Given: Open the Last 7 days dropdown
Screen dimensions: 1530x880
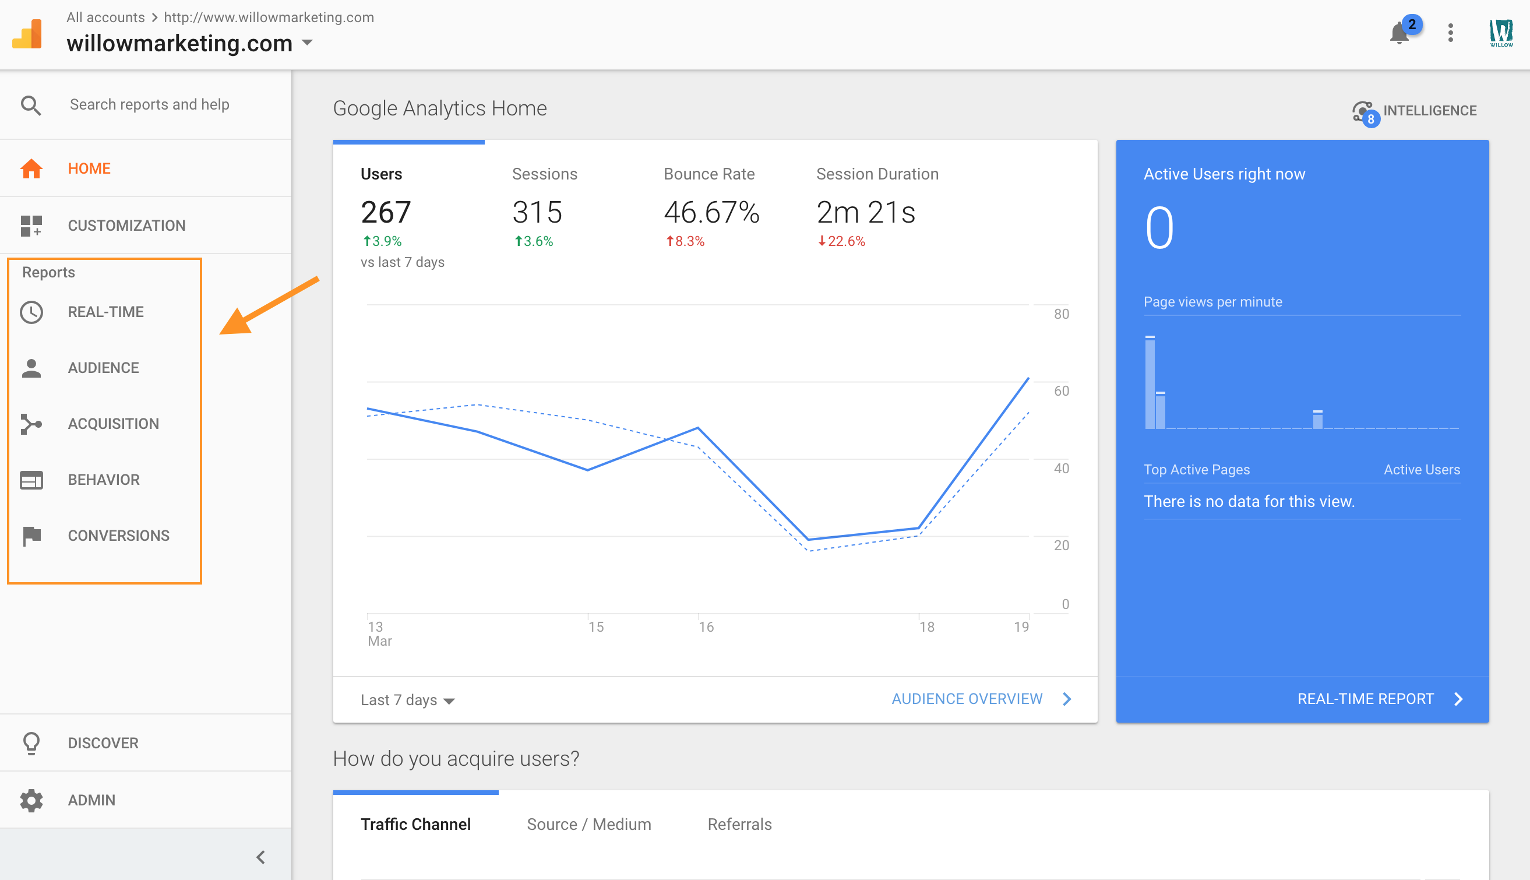Looking at the screenshot, I should pos(408,700).
